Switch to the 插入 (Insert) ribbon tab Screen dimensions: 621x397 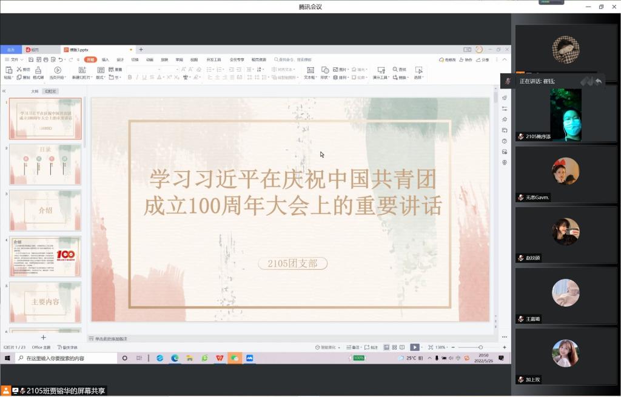pyautogui.click(x=105, y=59)
